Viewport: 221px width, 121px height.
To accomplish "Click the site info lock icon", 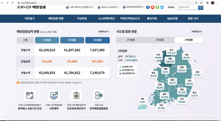I will tap(19, 3).
